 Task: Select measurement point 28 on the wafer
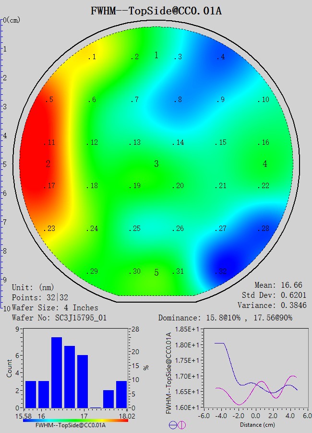coord(264,229)
